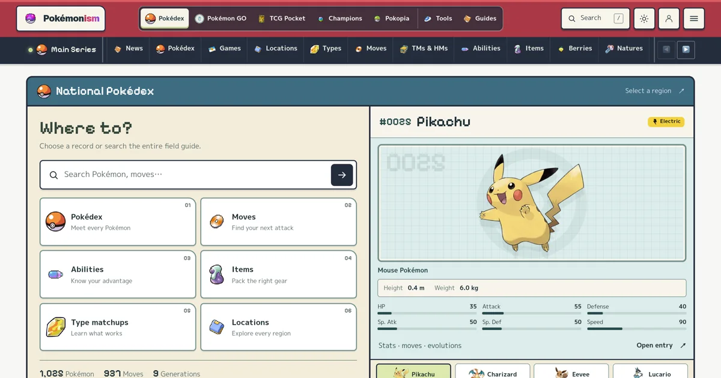Open the Locations card 06
This screenshot has width=721, height=378.
click(278, 327)
